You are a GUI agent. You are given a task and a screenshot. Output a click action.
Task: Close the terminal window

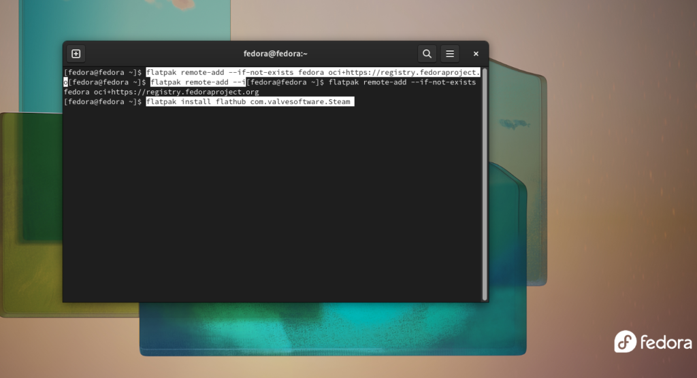click(x=476, y=54)
